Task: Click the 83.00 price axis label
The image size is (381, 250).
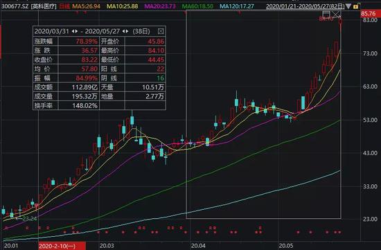Action: 370,20
